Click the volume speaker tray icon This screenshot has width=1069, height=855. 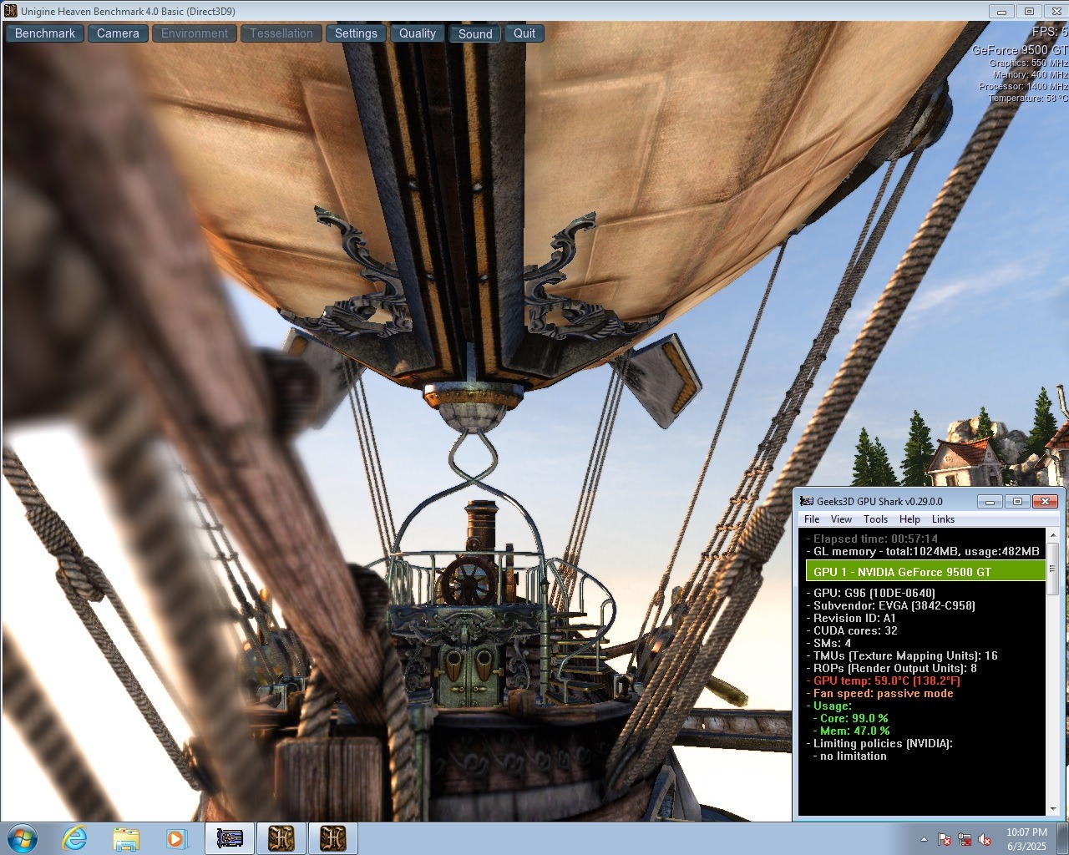[x=985, y=839]
